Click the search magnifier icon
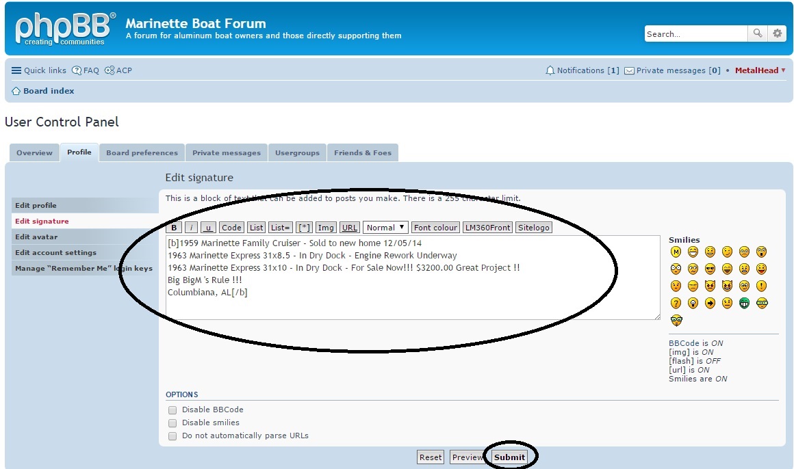 pyautogui.click(x=757, y=33)
